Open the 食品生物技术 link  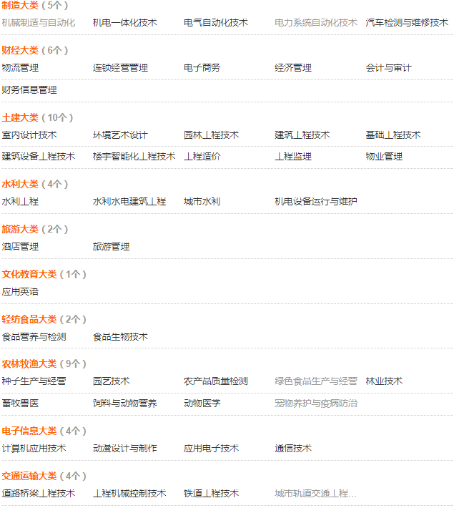120,337
